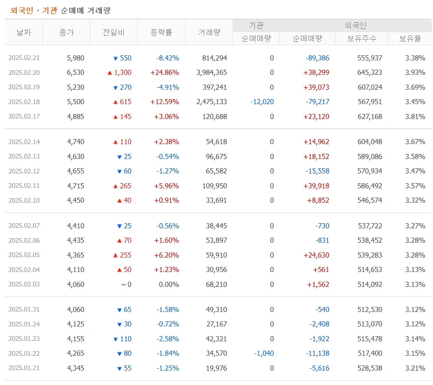Click the 전일비 column header
The width and height of the screenshot is (433, 385).
(x=113, y=32)
